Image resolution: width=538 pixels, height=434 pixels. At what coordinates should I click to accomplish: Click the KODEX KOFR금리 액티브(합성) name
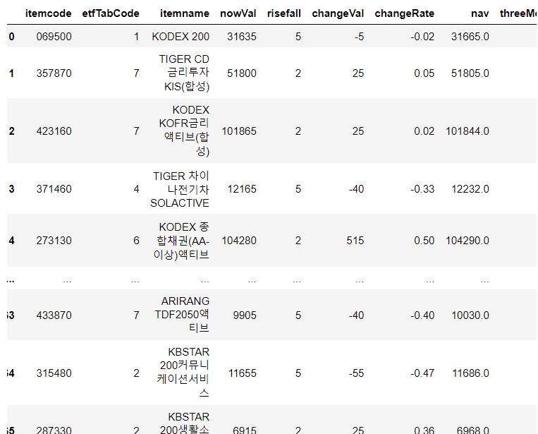(184, 131)
